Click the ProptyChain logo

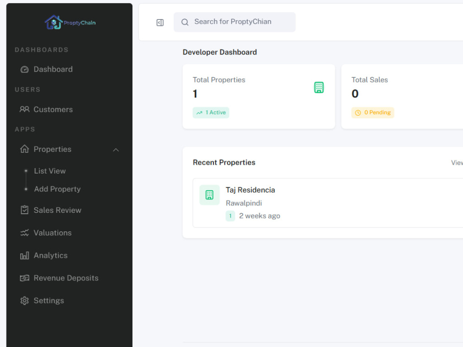pyautogui.click(x=70, y=22)
